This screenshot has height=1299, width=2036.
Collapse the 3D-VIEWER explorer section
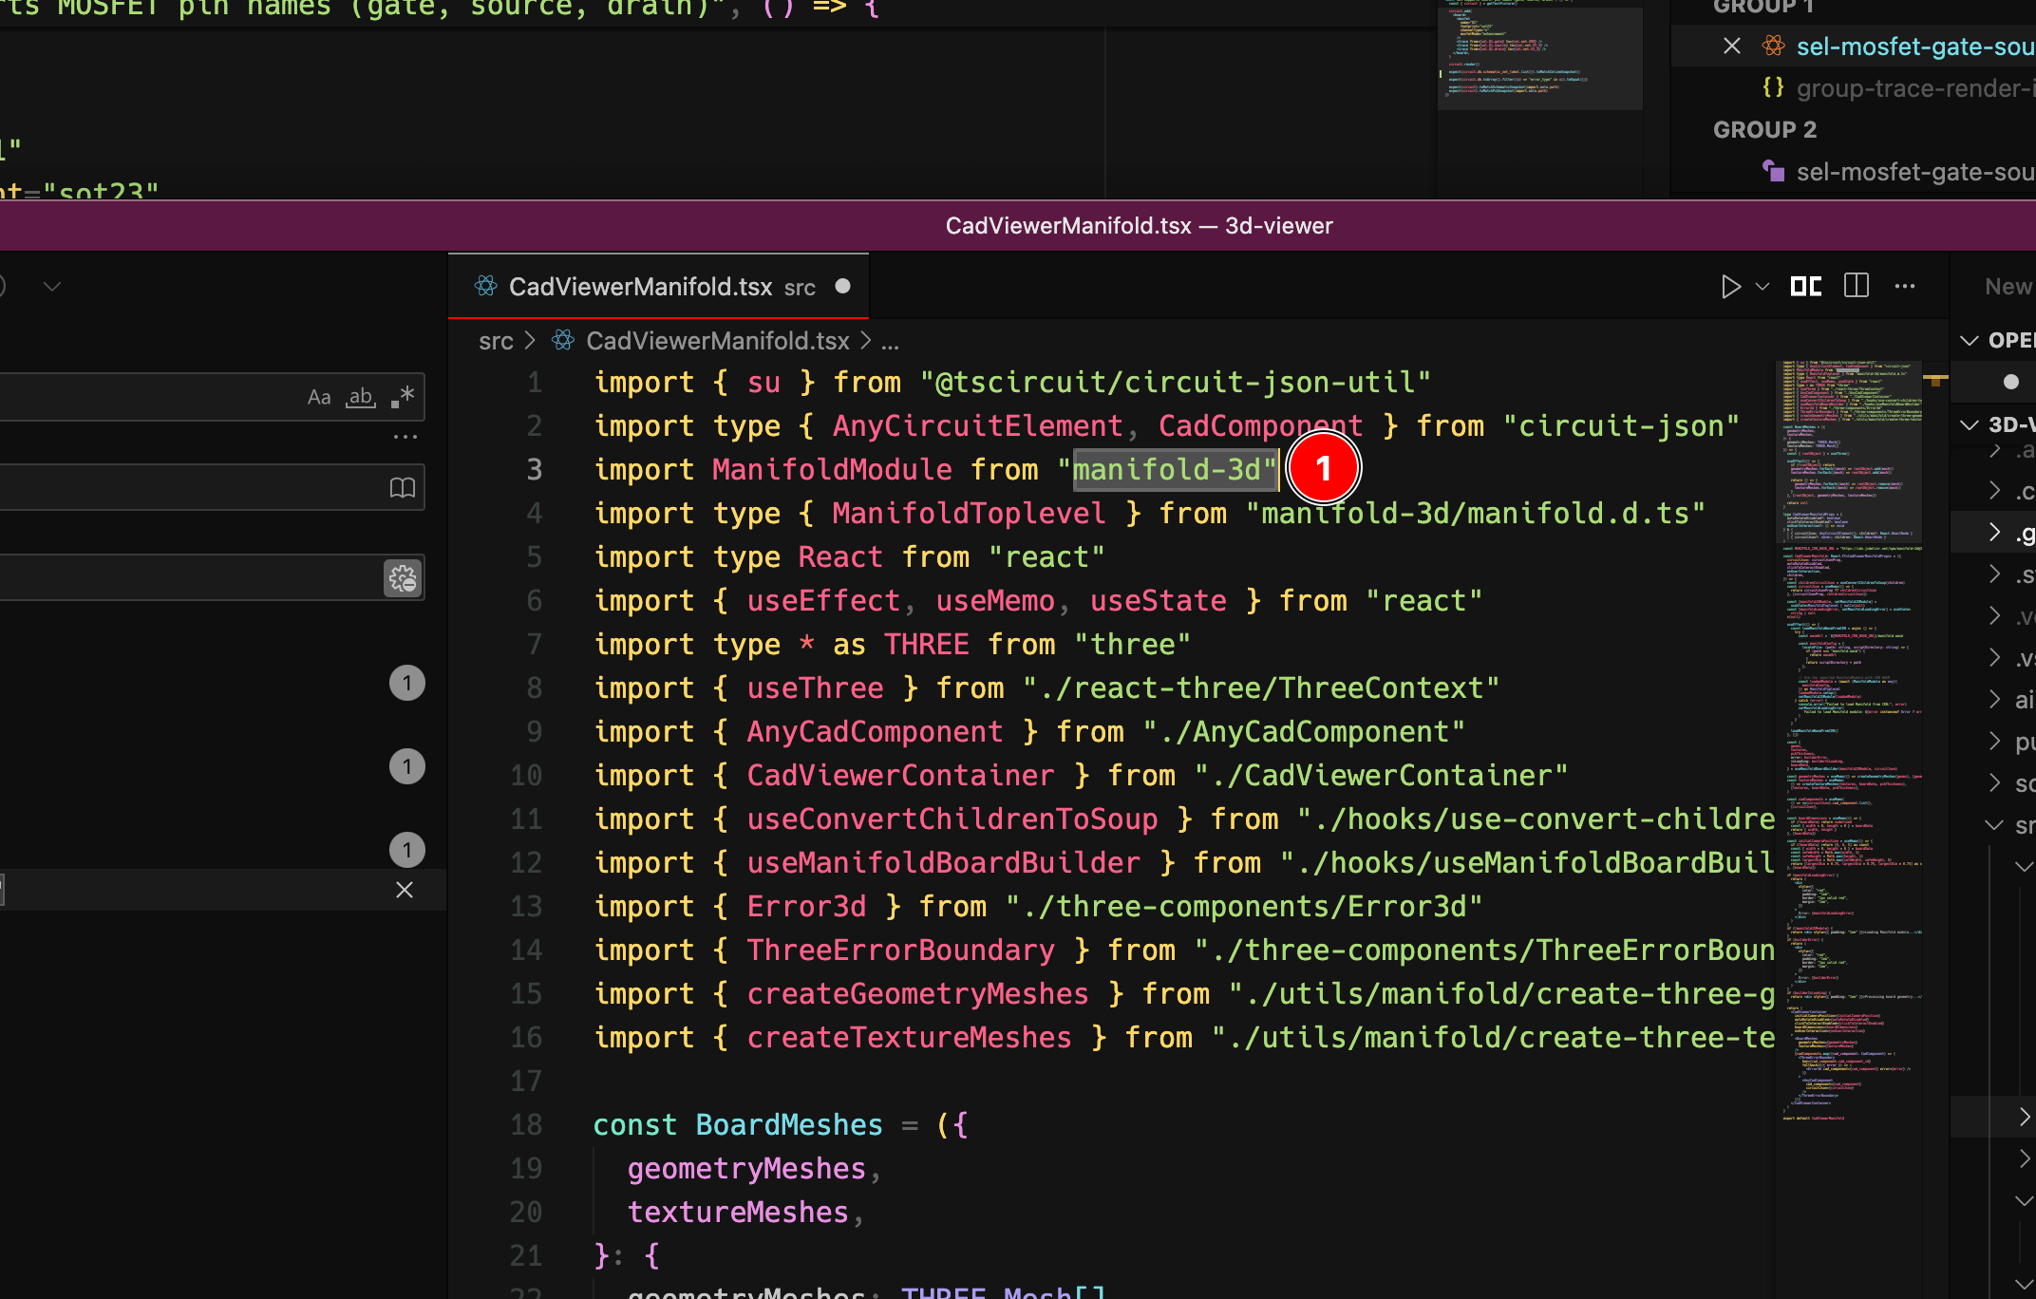1970,424
